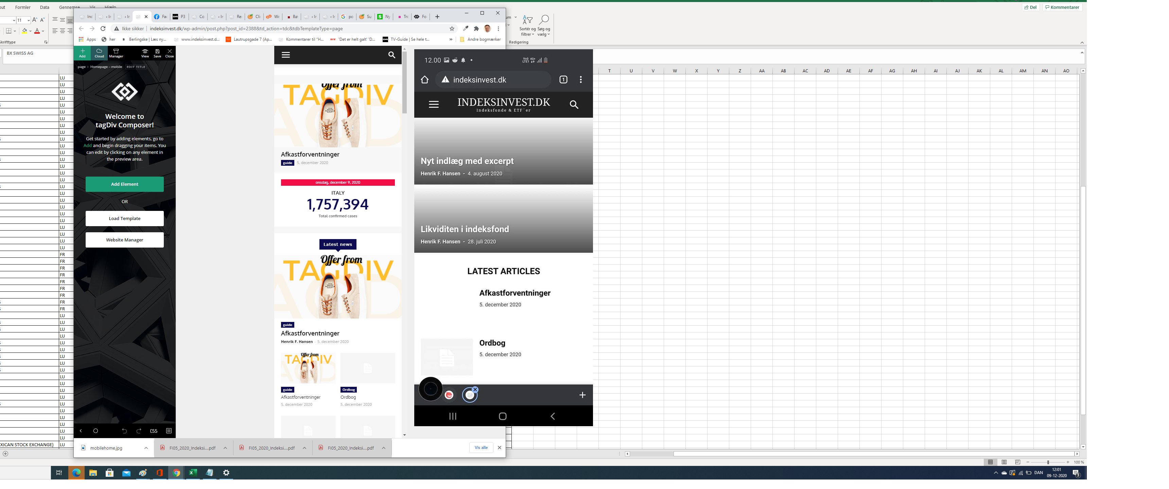Open the Chrome extensions puzzle icon
Screen dimensions: 1169x489
pyautogui.click(x=476, y=29)
